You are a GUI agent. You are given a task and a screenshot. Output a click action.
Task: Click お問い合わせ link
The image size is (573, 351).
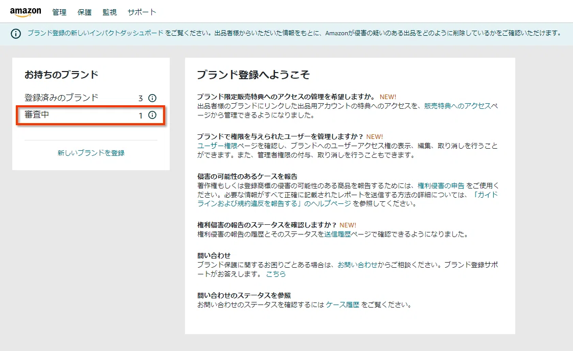357,265
